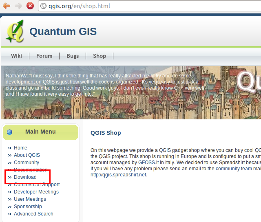The image size is (261, 222).
Task: Click the red stop loading button
Action: click(x=30, y=6)
